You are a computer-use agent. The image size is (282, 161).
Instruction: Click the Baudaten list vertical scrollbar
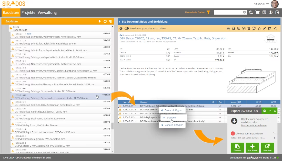point(112,126)
